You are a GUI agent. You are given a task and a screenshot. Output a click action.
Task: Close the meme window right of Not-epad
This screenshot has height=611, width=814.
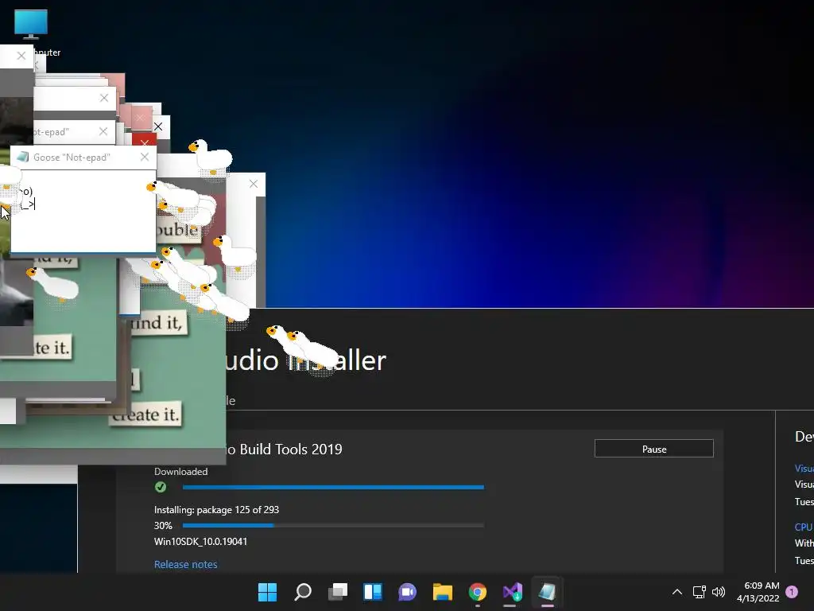[x=254, y=184]
